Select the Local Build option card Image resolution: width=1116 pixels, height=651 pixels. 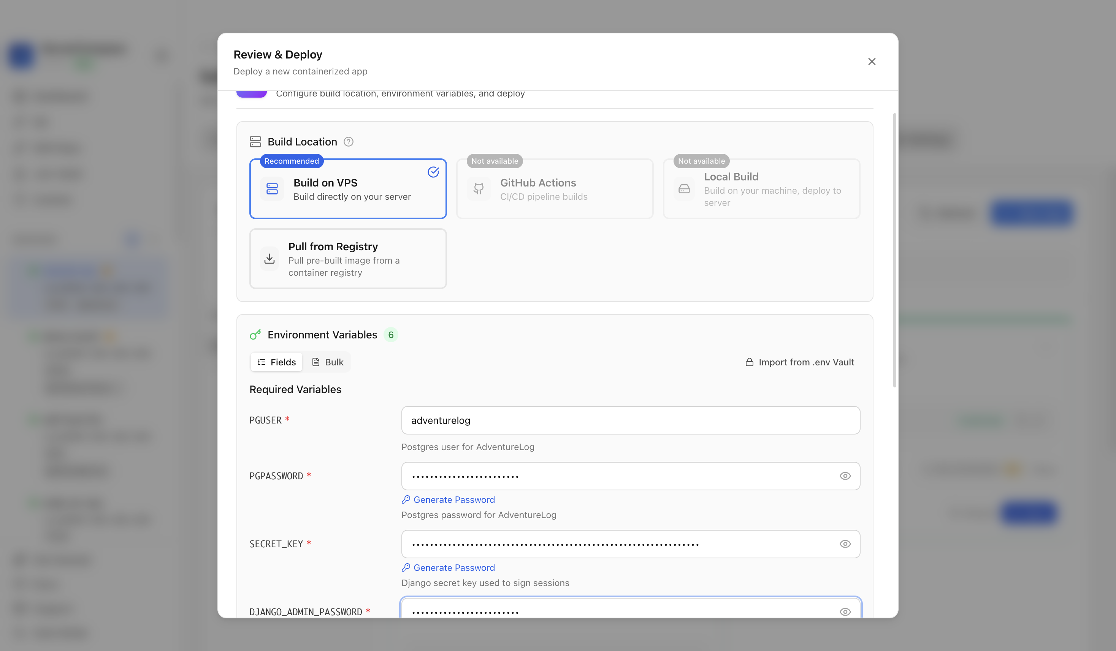point(762,189)
